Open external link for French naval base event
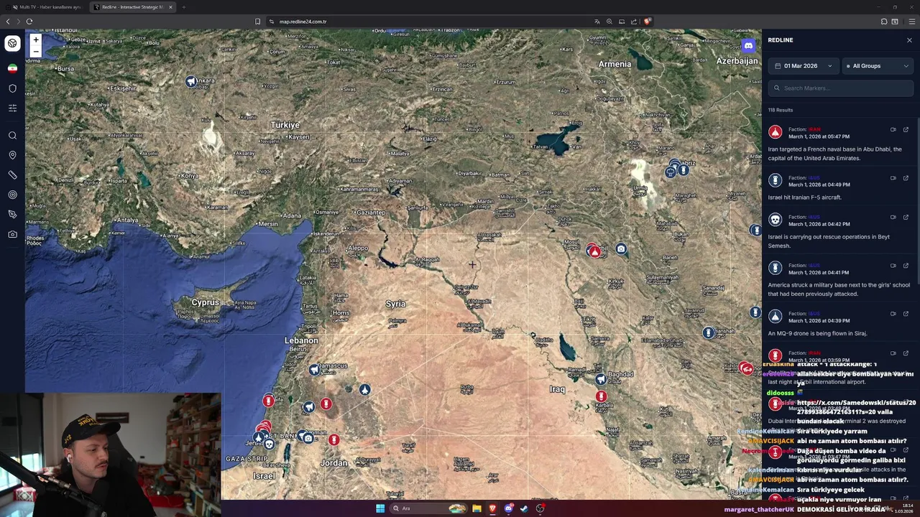Image resolution: width=920 pixels, height=517 pixels. click(x=906, y=130)
